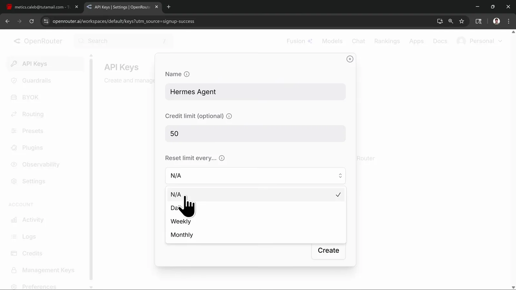516x290 pixels.
Task: Click the Presets sliders icon
Action: [14, 131]
